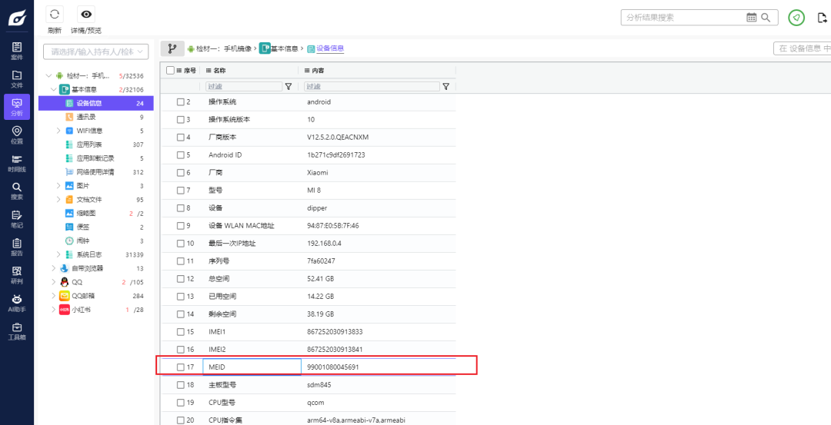The image size is (831, 425).
Task: Expand the QQ tree node
Action: pos(54,282)
